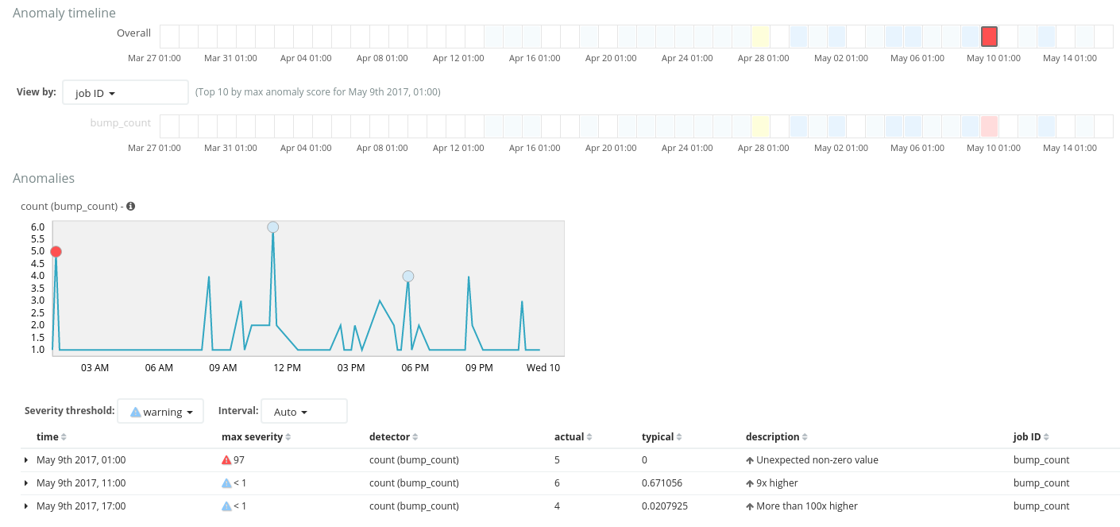Click the pink cell in the bump_count swimlane
This screenshot has width=1120, height=527.
989,126
